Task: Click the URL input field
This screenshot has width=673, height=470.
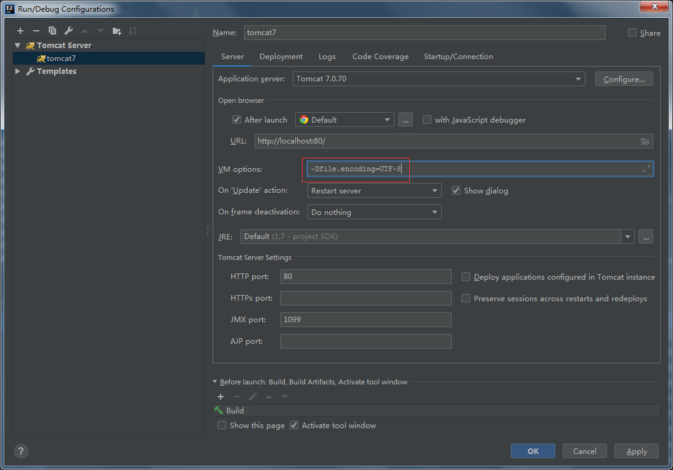Action: [453, 141]
